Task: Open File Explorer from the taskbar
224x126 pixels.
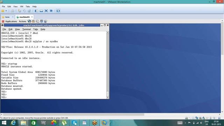Action: point(23,123)
